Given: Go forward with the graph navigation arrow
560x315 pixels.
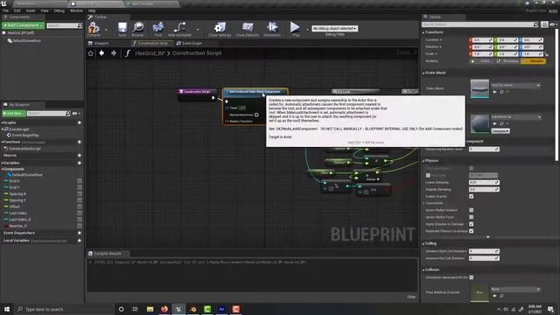Looking at the screenshot, I should (x=114, y=52).
